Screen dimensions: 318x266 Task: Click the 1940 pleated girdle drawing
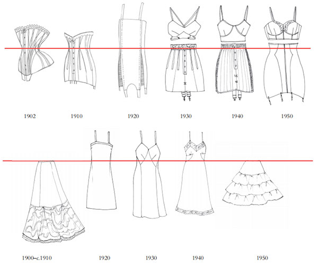pos(235,72)
